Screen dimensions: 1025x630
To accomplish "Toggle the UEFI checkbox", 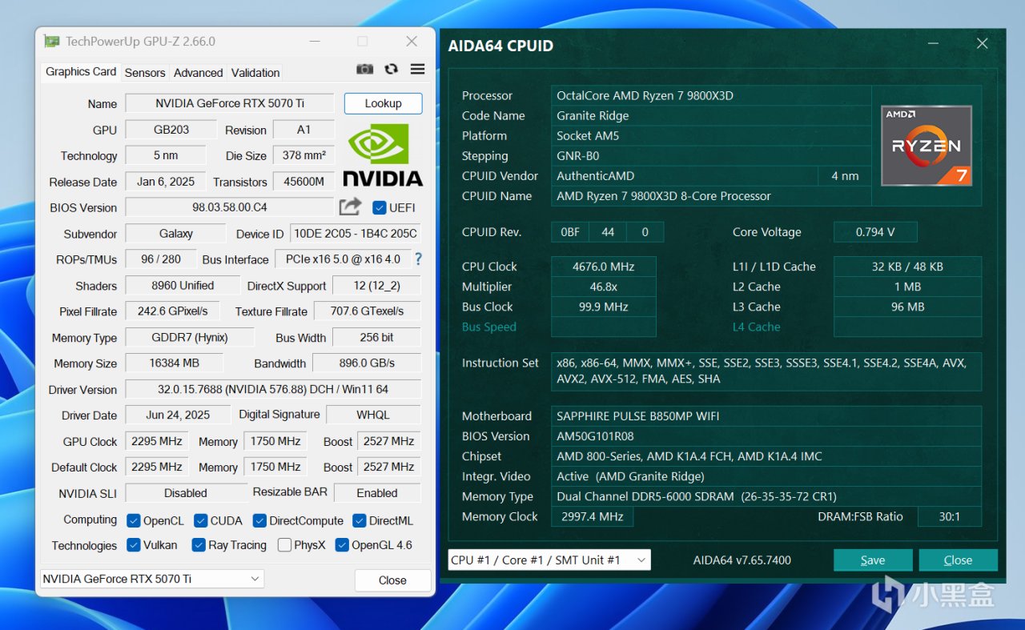I will tap(380, 207).
